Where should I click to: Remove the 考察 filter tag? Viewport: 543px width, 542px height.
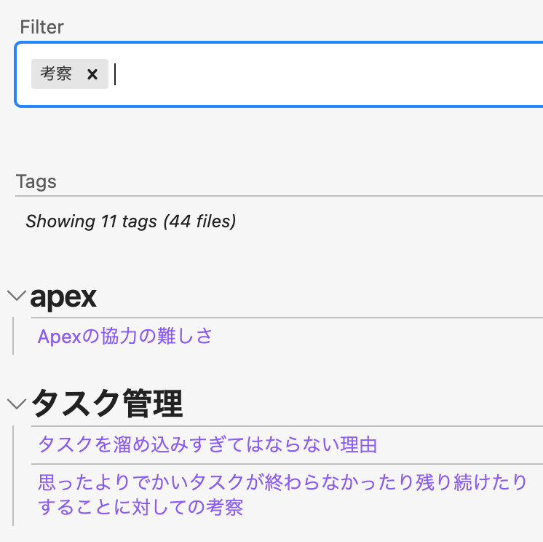[92, 74]
